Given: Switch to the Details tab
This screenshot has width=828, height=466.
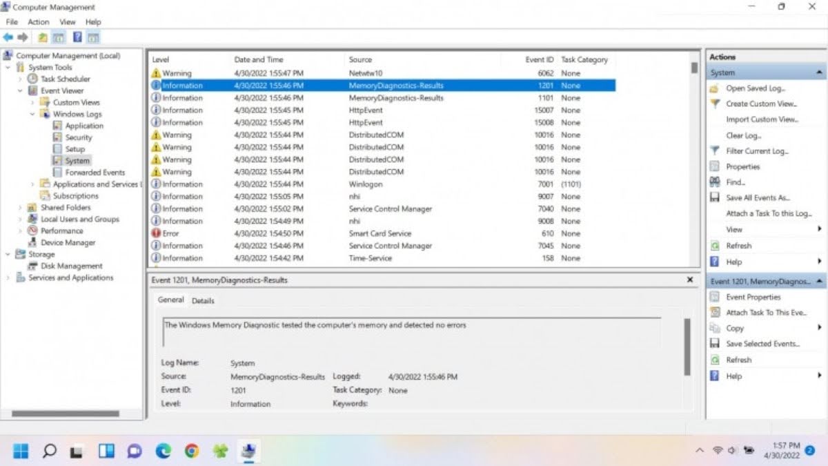Looking at the screenshot, I should (203, 300).
